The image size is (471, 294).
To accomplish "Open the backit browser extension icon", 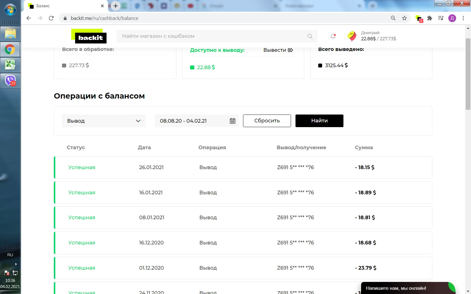I will click(x=419, y=18).
